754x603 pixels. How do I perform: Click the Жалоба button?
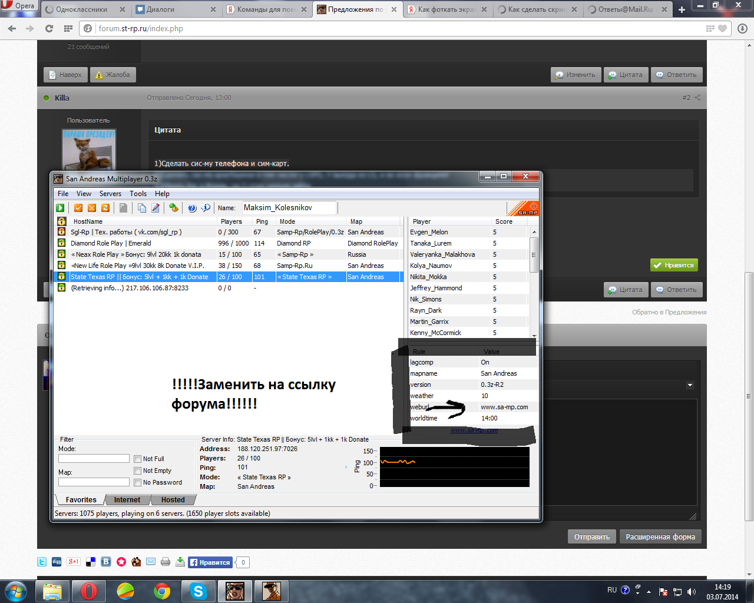tap(113, 75)
